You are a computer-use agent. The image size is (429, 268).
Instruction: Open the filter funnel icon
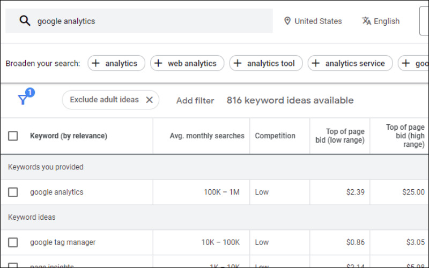pyautogui.click(x=23, y=99)
